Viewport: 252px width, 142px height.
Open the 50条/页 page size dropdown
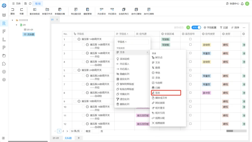coord(77,131)
